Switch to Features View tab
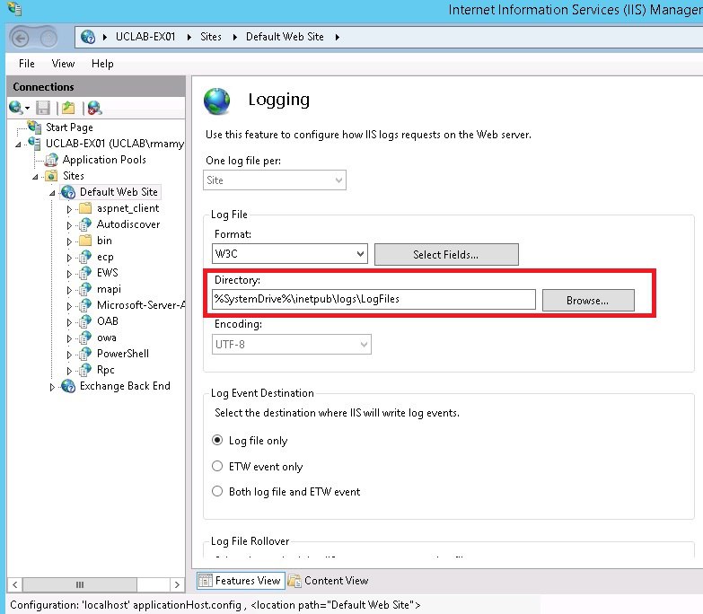This screenshot has width=703, height=614. click(x=241, y=581)
